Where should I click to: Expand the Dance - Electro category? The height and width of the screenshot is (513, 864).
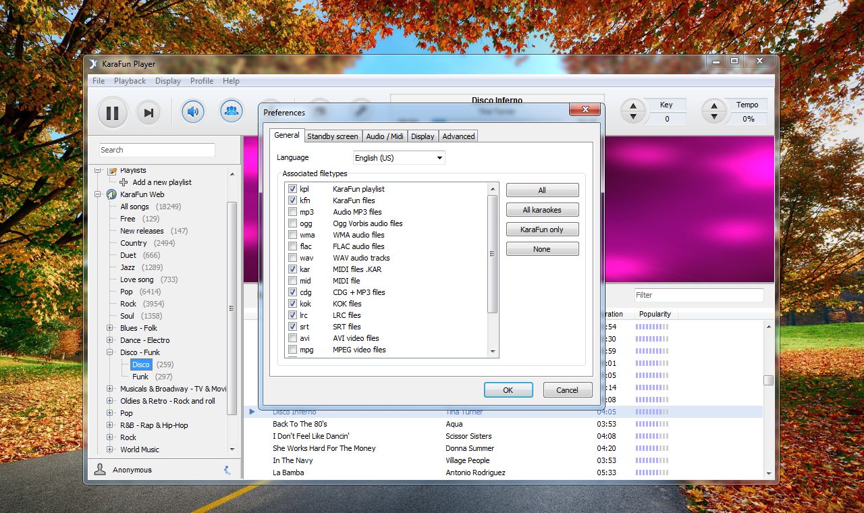tap(110, 340)
